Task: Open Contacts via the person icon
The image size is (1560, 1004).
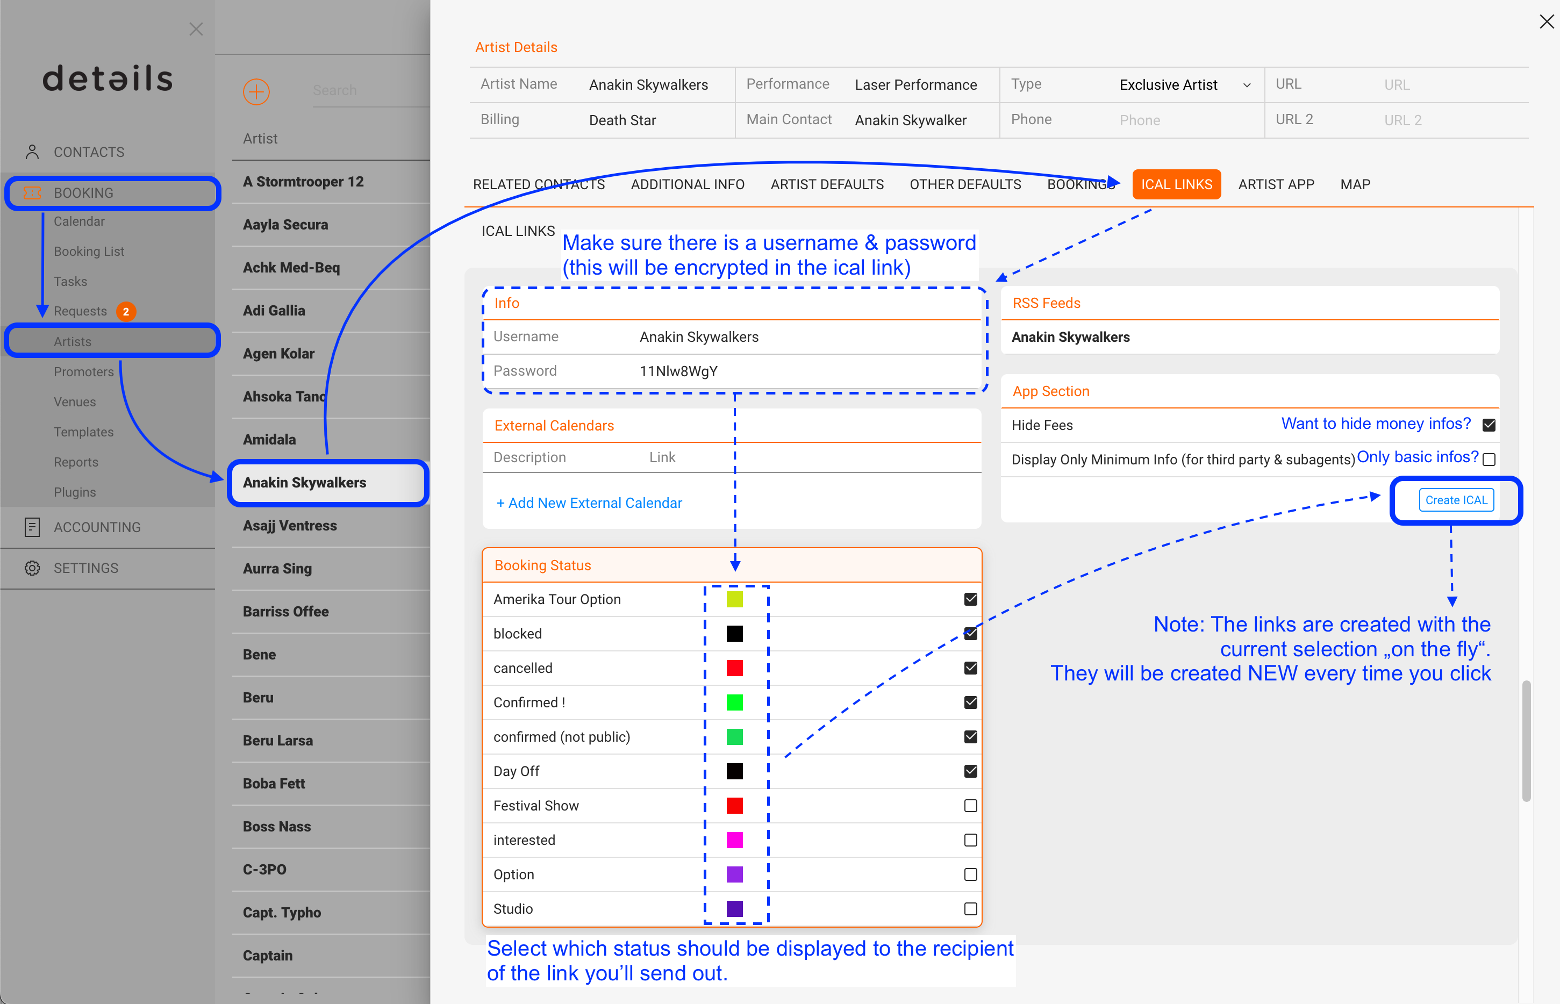Action: (32, 151)
